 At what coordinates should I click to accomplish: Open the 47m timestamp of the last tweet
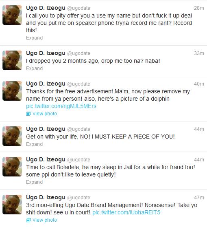pyautogui.click(x=199, y=198)
